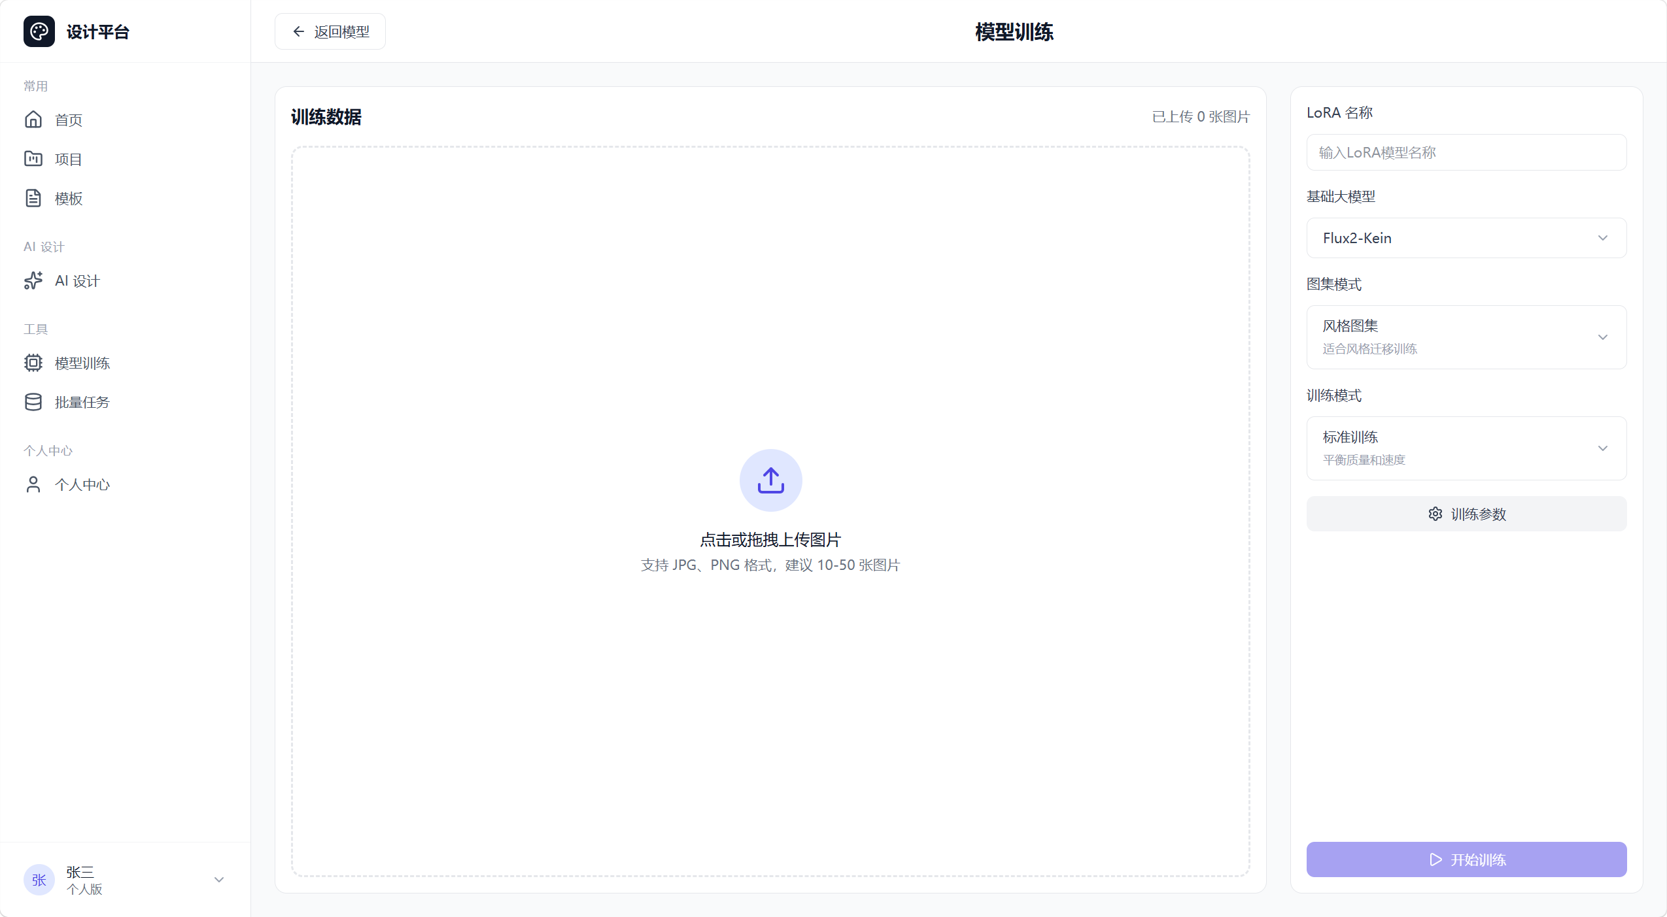Click chevron arrow in 标准训练 selector

click(x=1603, y=448)
